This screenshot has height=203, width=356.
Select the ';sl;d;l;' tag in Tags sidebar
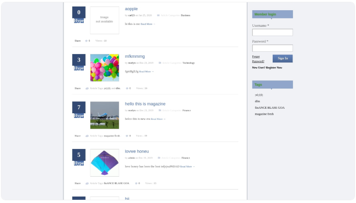click(259, 95)
